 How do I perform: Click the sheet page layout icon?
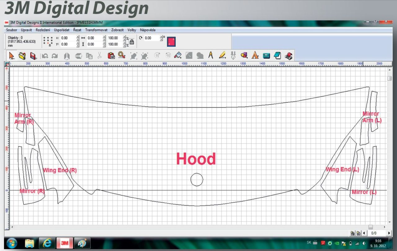277,56
